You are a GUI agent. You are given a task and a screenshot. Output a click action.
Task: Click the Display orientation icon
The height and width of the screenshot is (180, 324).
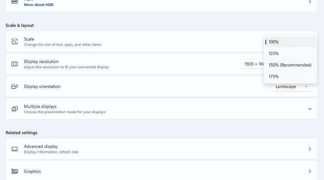pos(15,87)
